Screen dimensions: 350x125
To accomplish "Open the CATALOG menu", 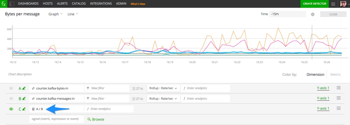I will tap(79, 4).
